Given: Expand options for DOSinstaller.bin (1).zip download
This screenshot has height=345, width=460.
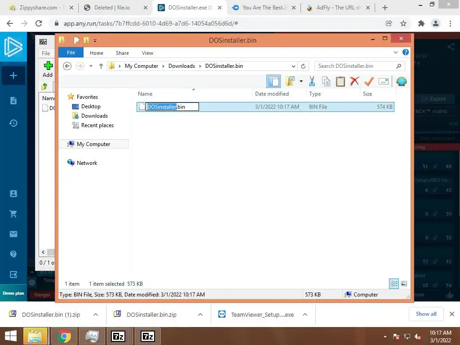Looking at the screenshot, I should [x=96, y=314].
